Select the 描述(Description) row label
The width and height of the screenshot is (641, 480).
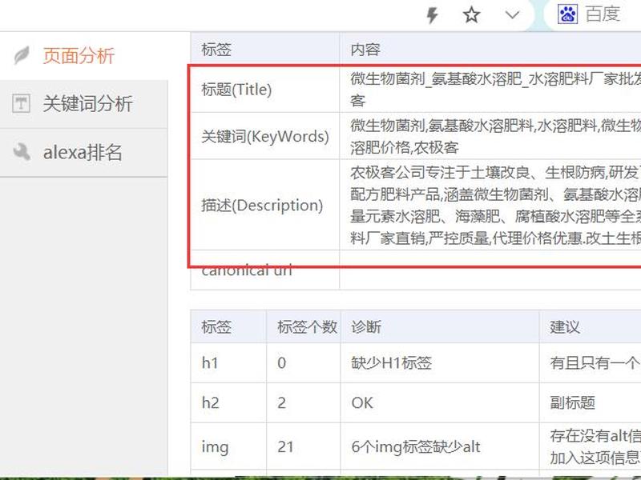pyautogui.click(x=262, y=206)
